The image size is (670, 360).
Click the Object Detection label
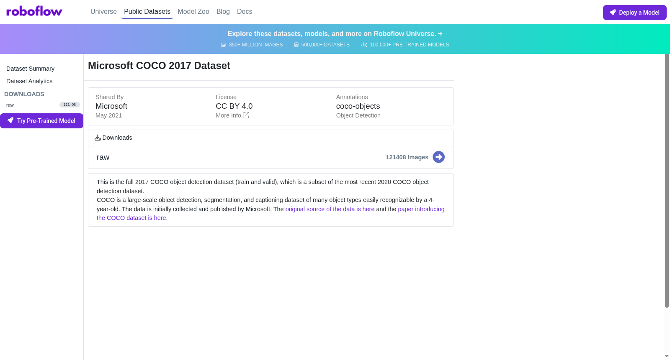coord(358,115)
